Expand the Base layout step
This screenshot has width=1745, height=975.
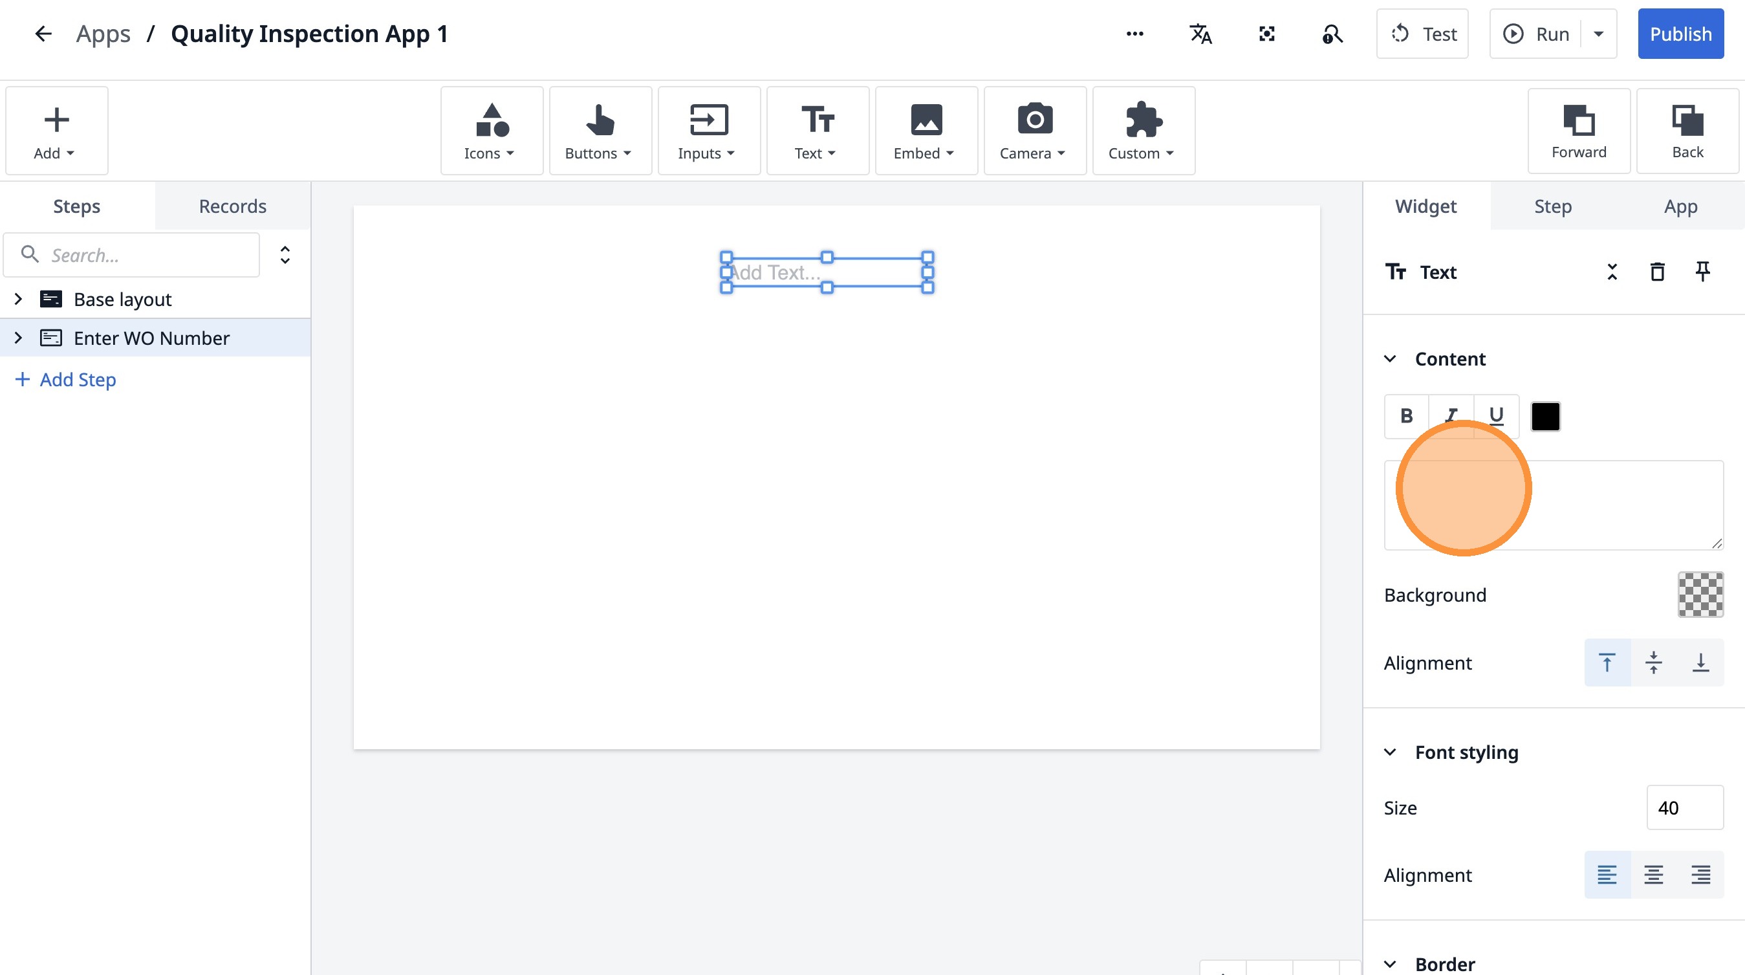(x=19, y=299)
